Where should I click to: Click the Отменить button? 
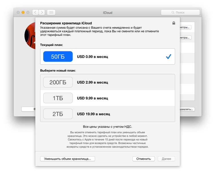point(143,159)
